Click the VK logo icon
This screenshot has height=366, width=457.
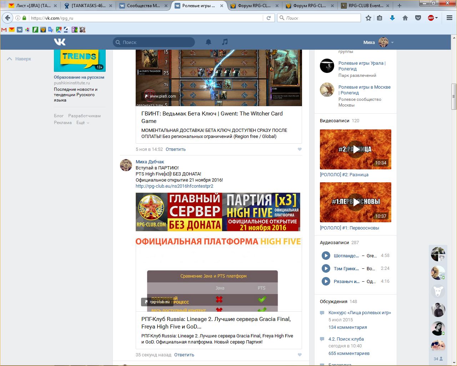[60, 42]
